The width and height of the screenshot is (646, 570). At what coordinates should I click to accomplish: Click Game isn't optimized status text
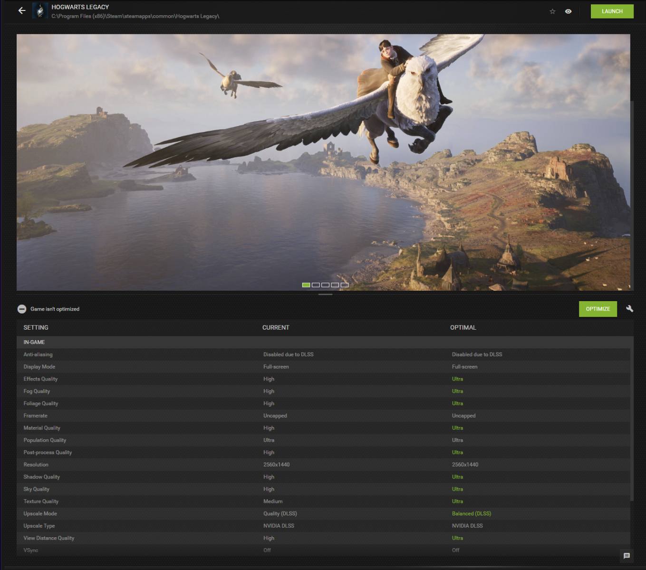(x=55, y=309)
